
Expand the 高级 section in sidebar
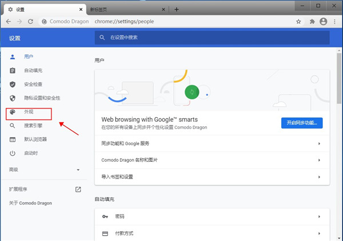pos(78,170)
